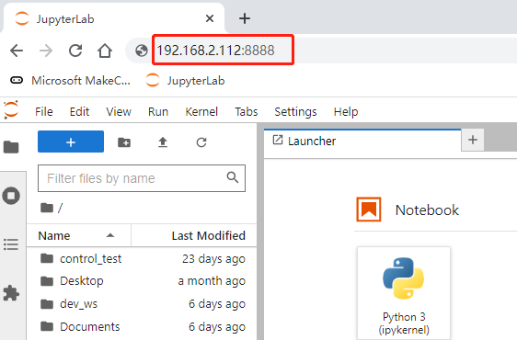The height and width of the screenshot is (340, 517).
Task: Switch to the Launcher tab
Action: [x=362, y=141]
